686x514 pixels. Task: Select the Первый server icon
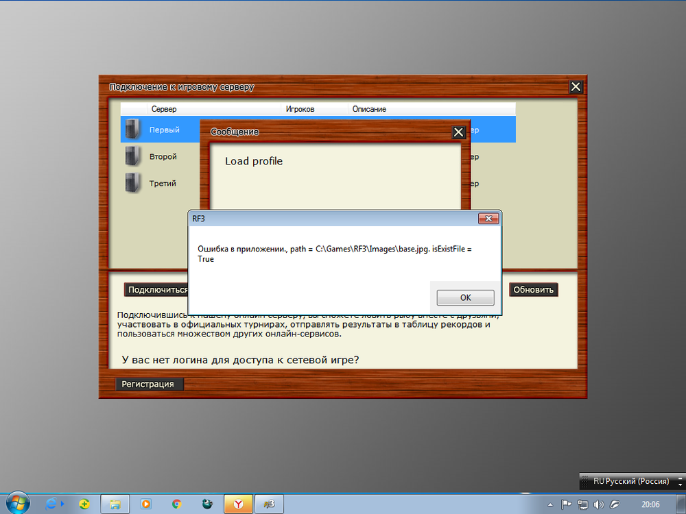click(x=132, y=130)
